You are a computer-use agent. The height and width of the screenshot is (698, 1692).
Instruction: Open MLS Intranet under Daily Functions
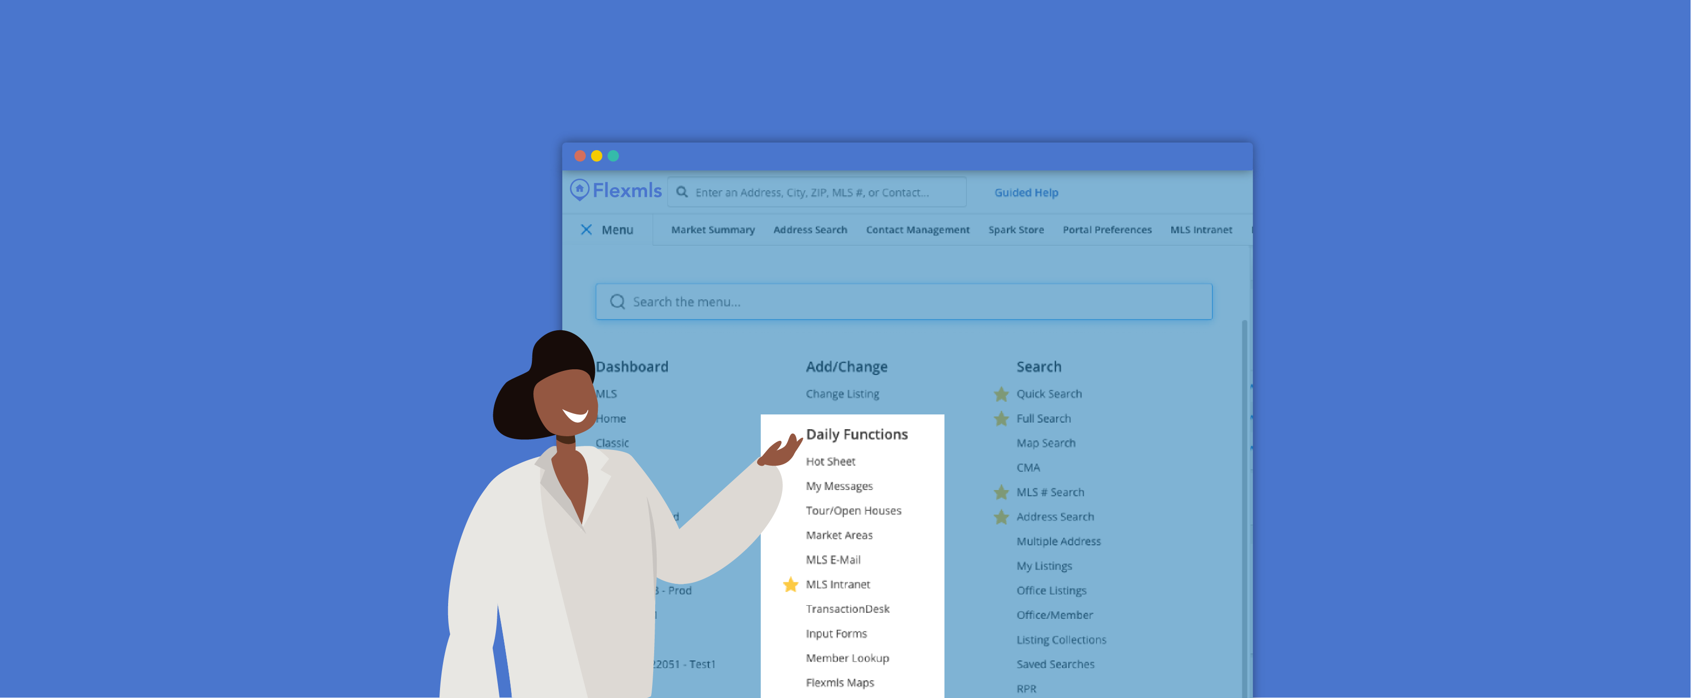click(837, 584)
